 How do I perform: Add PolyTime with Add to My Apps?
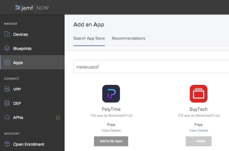coord(111,141)
